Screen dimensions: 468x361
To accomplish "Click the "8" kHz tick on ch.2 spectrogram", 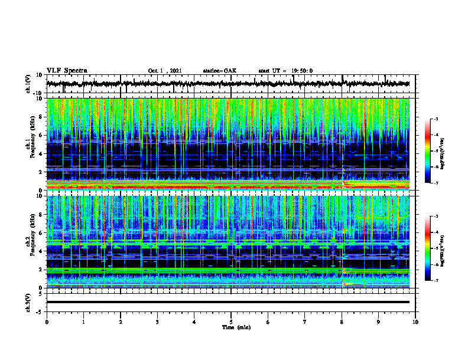I will click(x=41, y=215).
